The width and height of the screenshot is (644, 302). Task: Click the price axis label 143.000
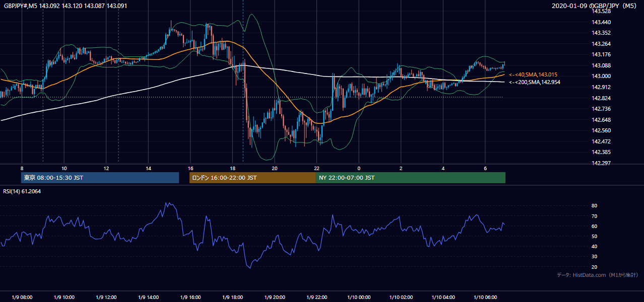coord(601,77)
